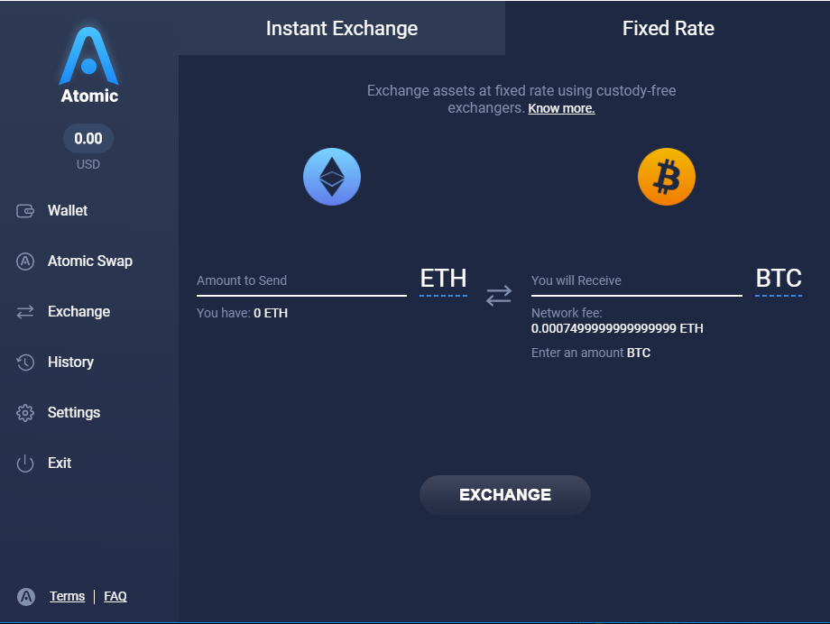Click the Exit power icon

[x=25, y=463]
